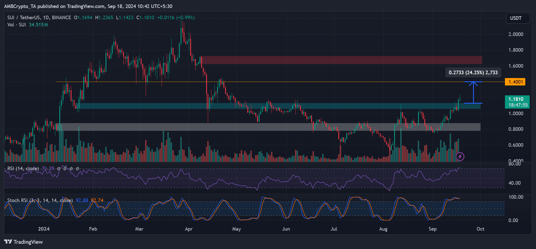The image size is (536, 249).
Task: Click the red resistance zone rectangle
Action: 341,60
